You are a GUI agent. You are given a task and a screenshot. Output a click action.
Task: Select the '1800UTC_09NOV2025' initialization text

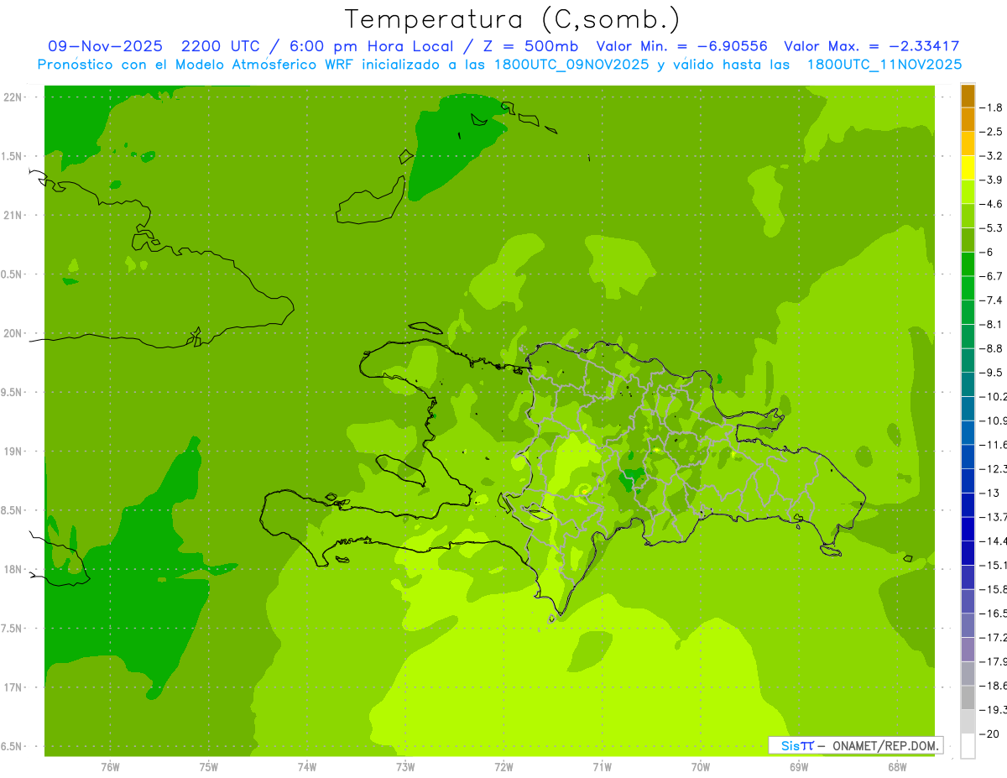pyautogui.click(x=571, y=65)
